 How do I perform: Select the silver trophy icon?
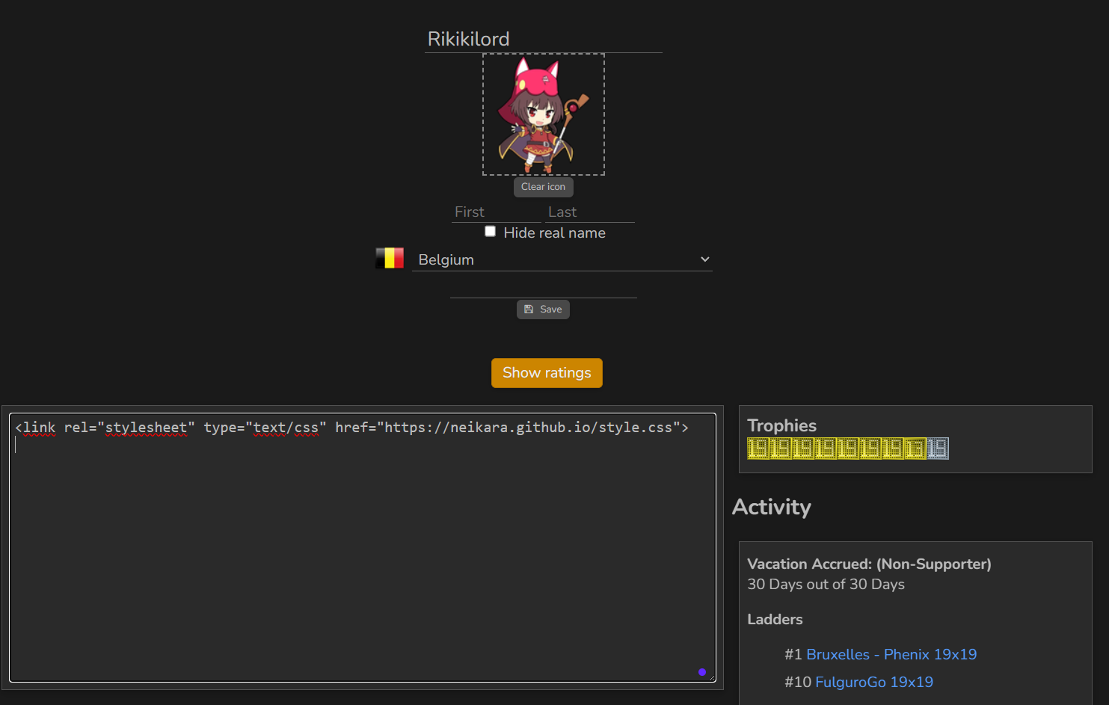point(938,449)
